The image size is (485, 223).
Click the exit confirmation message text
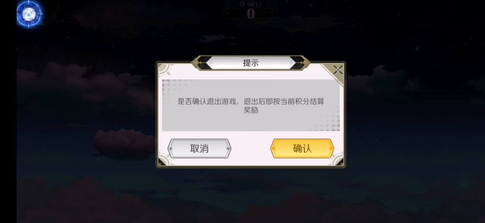251,106
